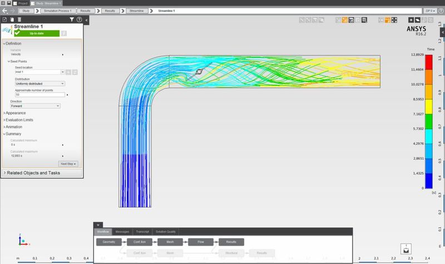This screenshot has width=445, height=264.
Task: Click the Geometry workflow button
Action: (x=108, y=242)
